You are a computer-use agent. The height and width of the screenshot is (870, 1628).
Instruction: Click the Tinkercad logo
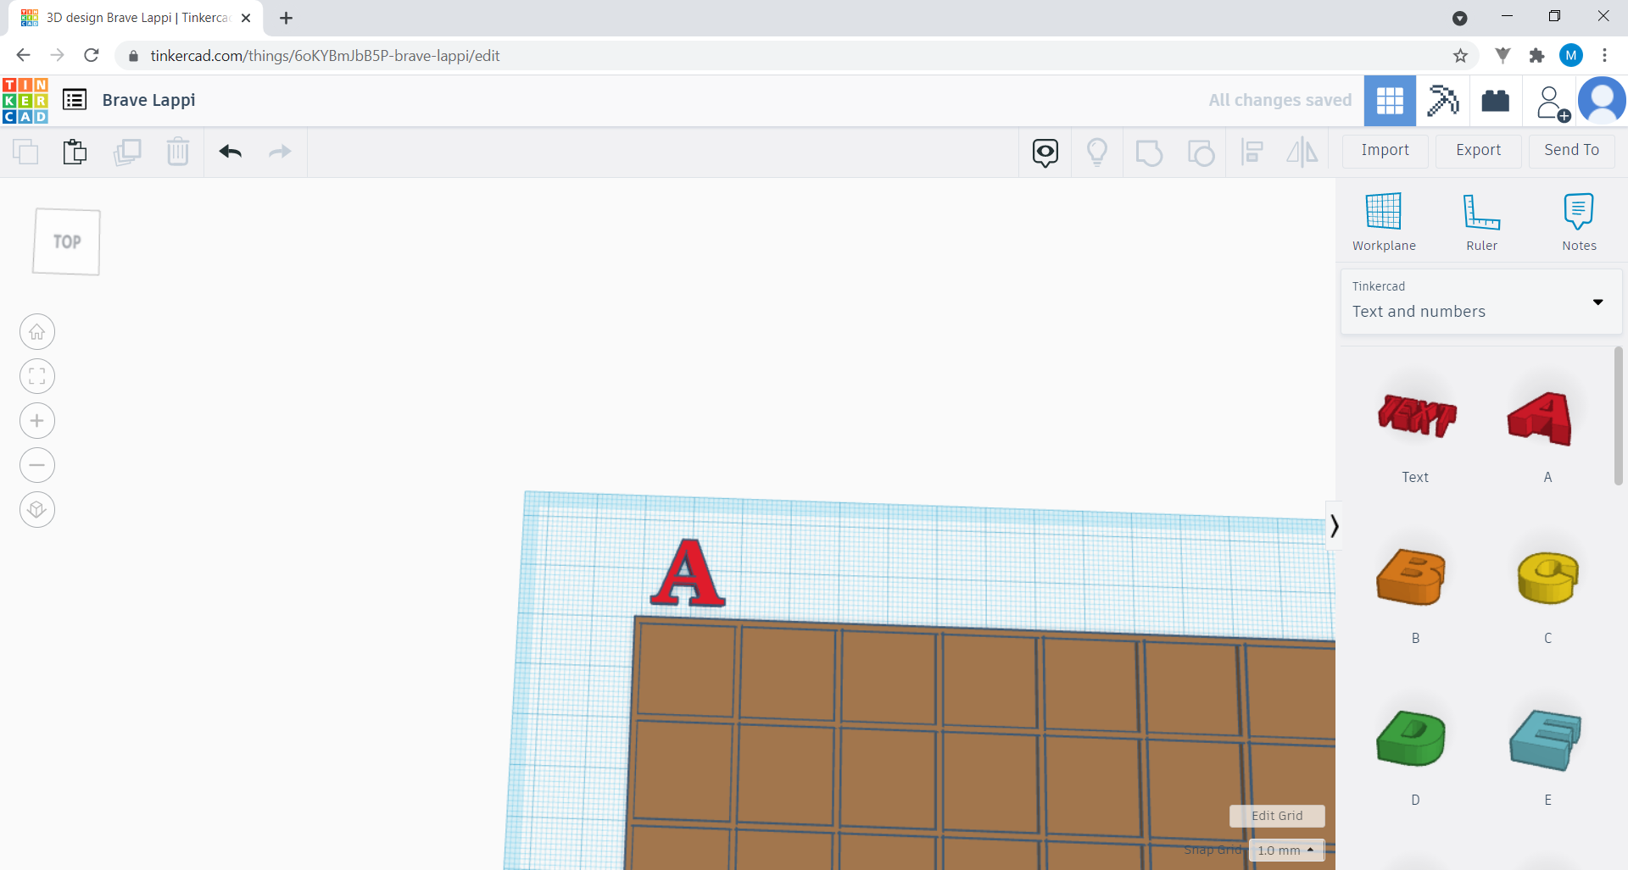tap(25, 101)
